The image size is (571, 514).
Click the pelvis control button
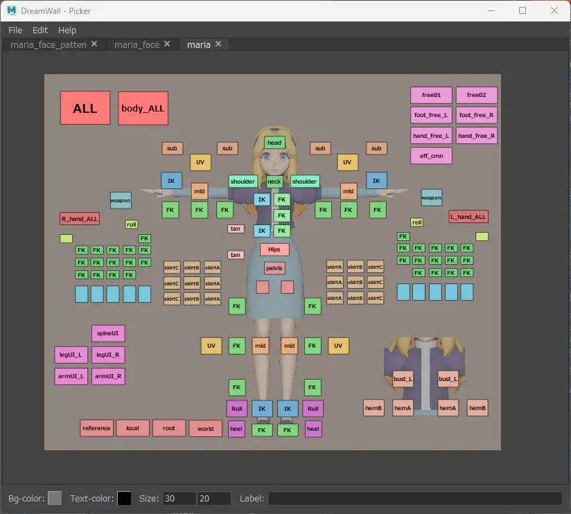click(x=274, y=268)
